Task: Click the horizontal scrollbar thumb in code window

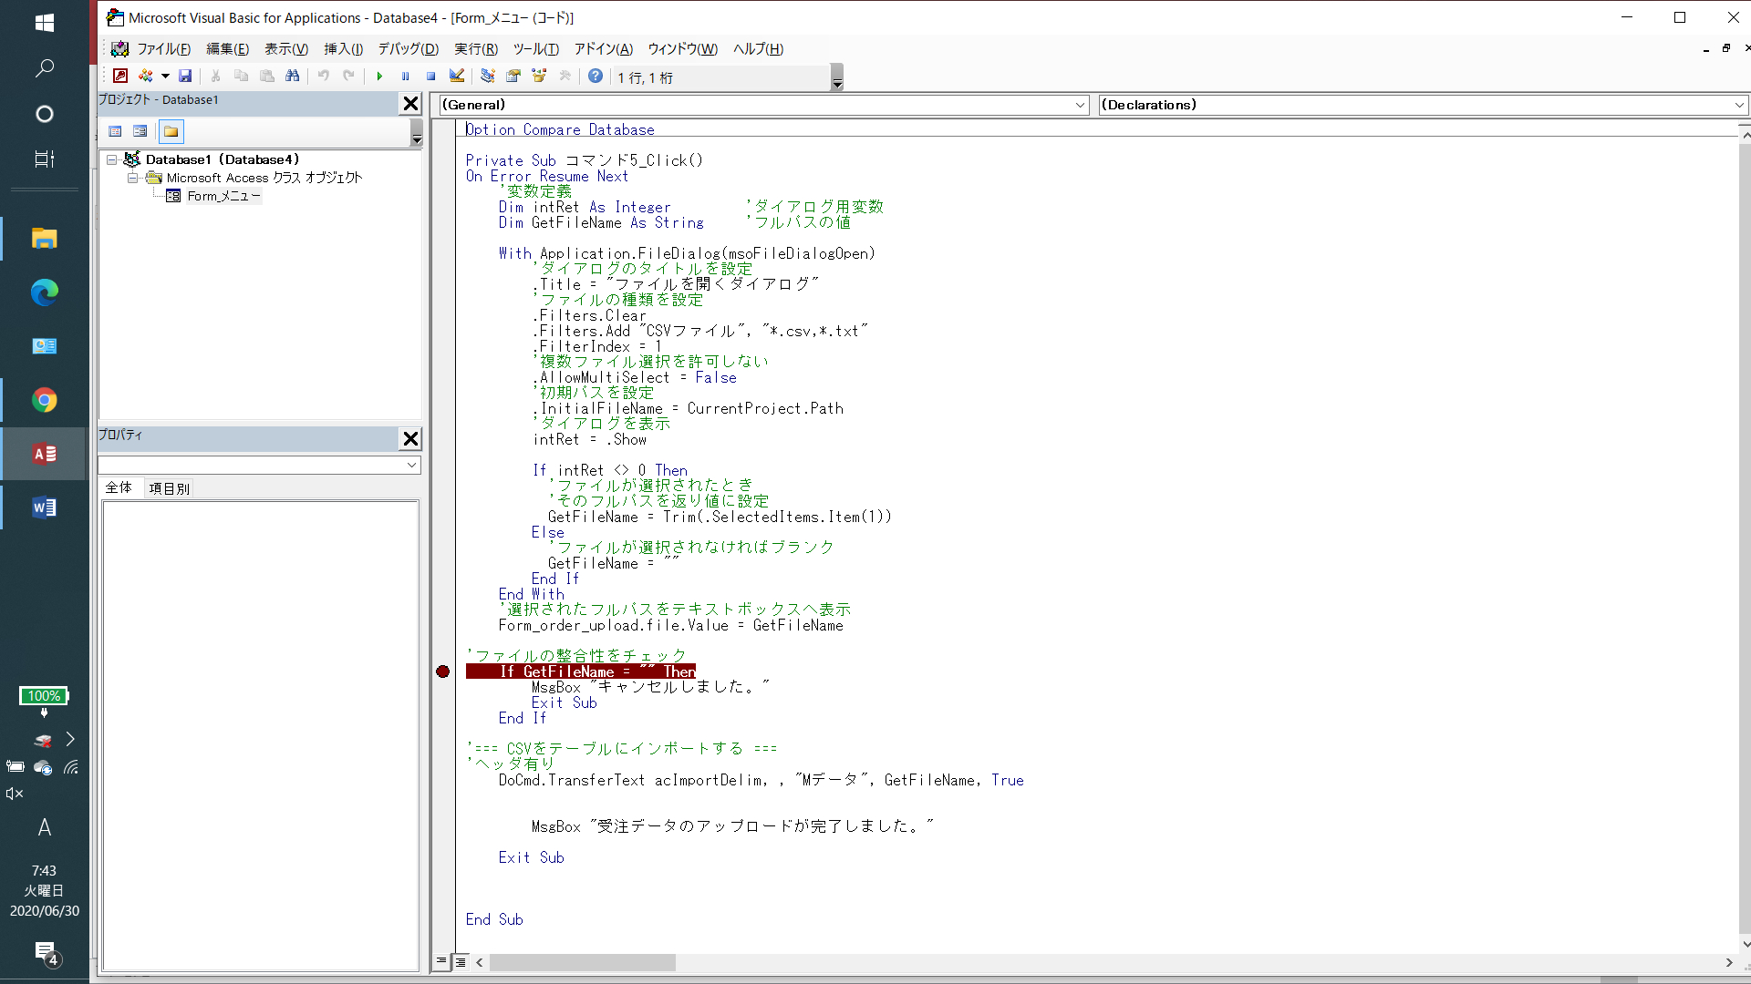Action: 582,963
